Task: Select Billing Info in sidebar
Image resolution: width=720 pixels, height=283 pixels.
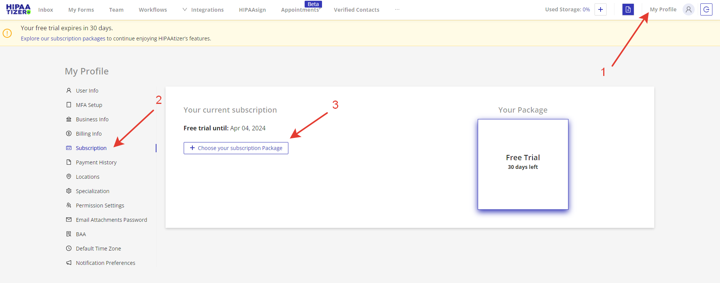Action: 88,134
